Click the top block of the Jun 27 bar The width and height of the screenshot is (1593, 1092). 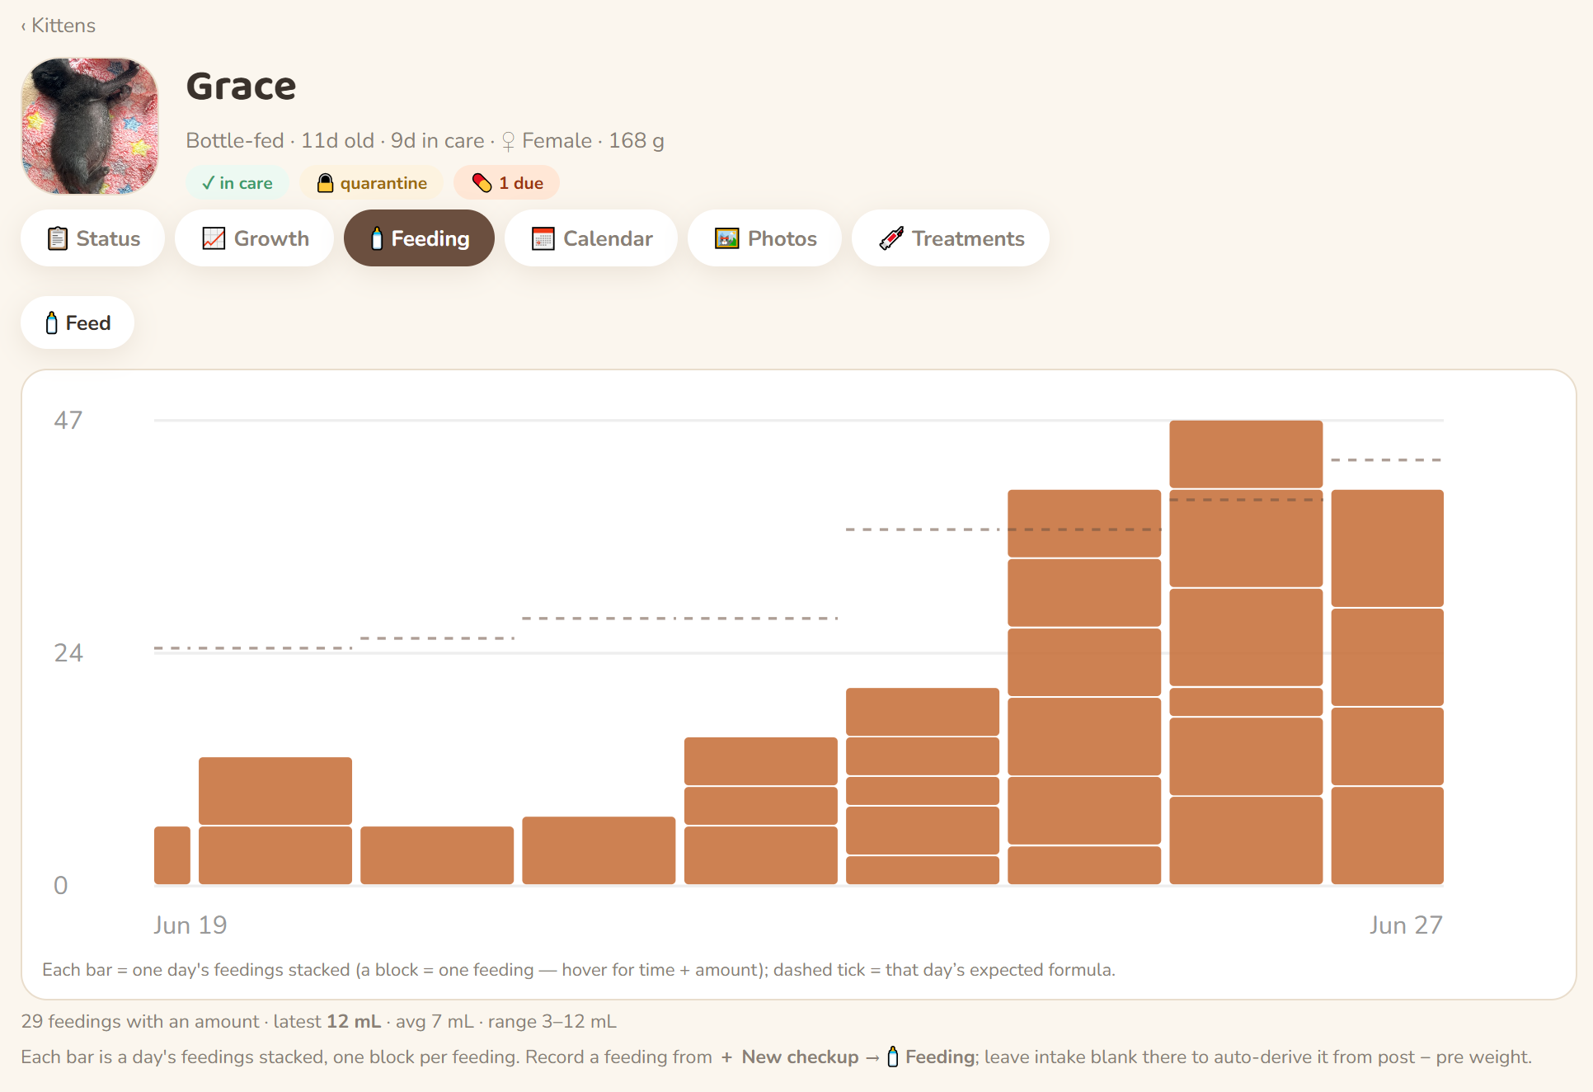1387,548
